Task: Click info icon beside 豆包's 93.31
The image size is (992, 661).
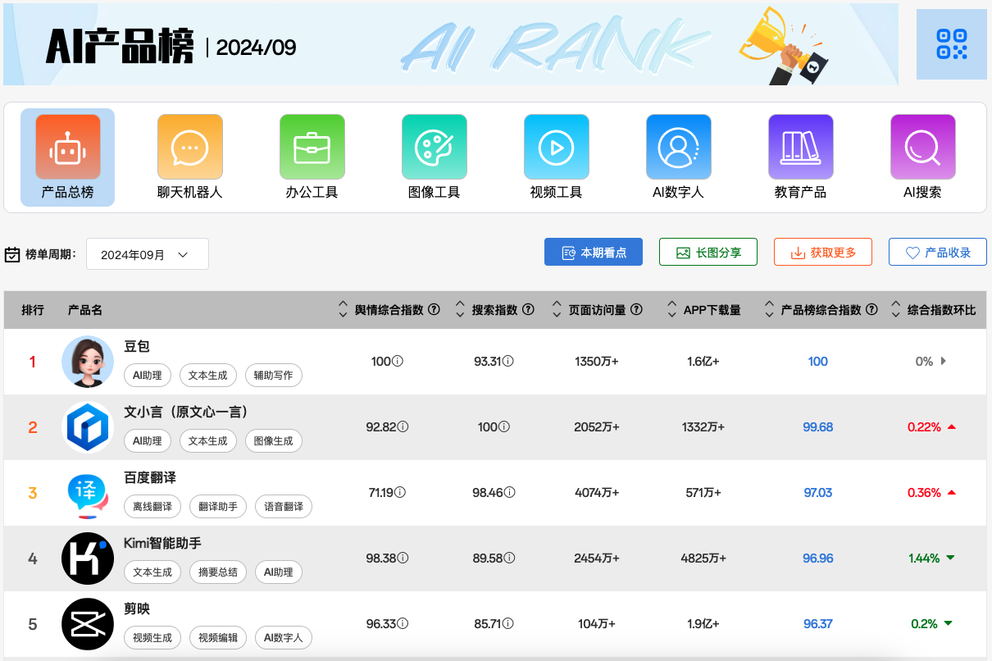Action: pyautogui.click(x=508, y=362)
